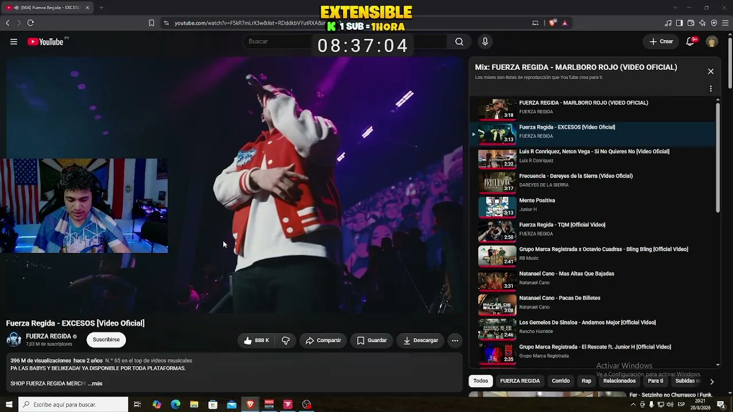Dislike the EXCESOS video
The image size is (733, 412).
(286, 340)
